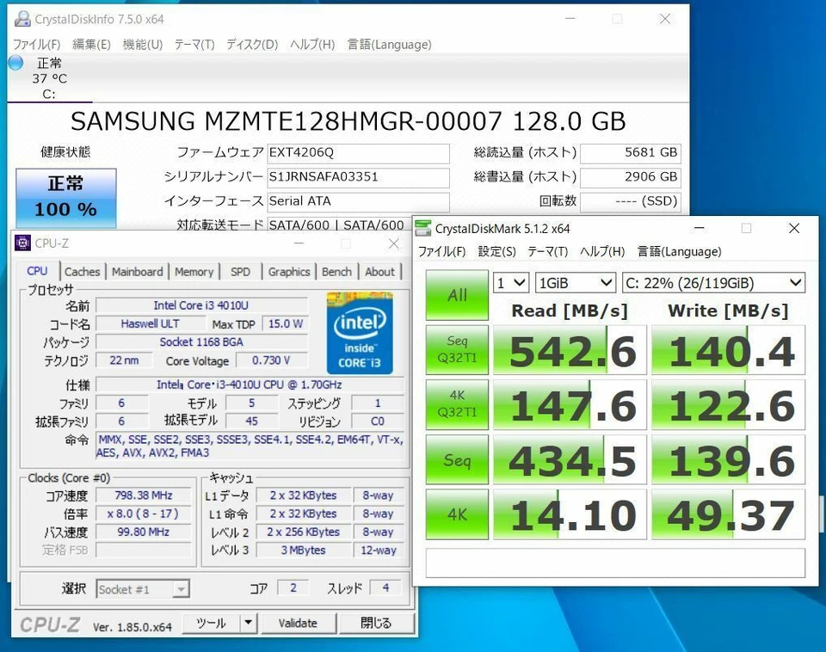This screenshot has width=826, height=652.
Task: Click the Seq Q32T1 read result 542.6
Action: (x=570, y=350)
